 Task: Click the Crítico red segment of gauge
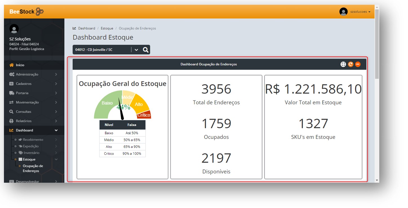[145, 115]
